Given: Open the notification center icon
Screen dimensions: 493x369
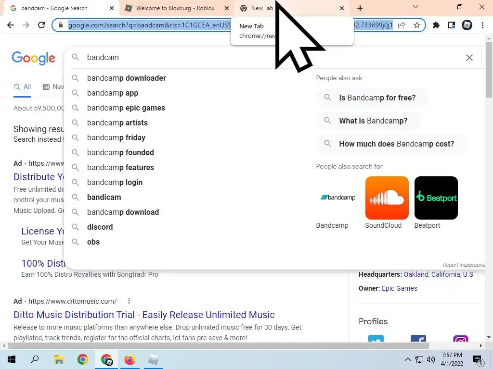Looking at the screenshot, I should [x=478, y=360].
